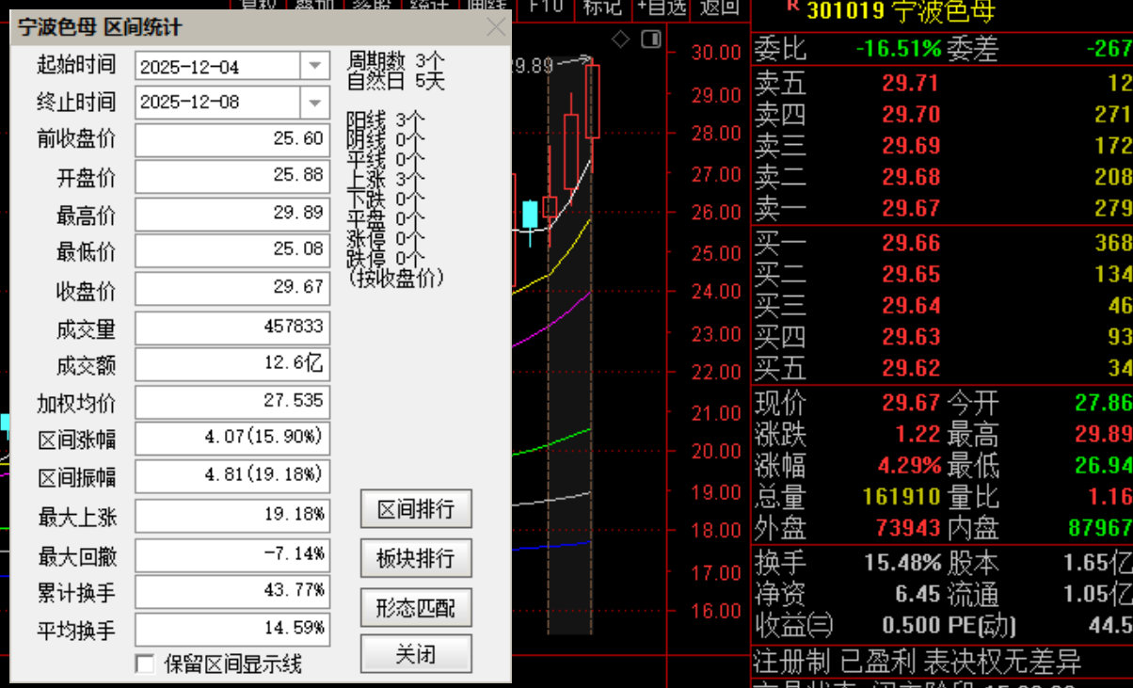
Task: Click the 内盘 value 87967
Action: (1100, 528)
